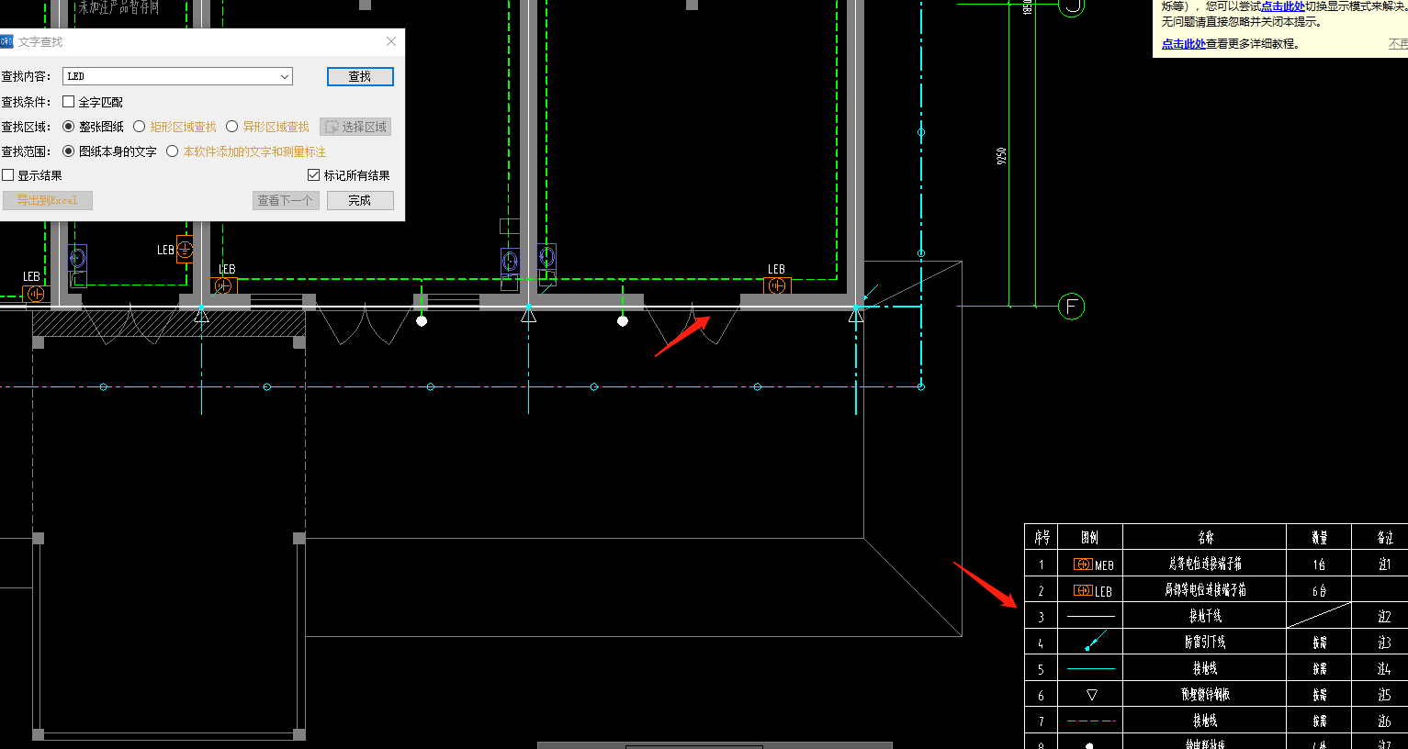Click the 注4 remark cell
The image size is (1408, 749).
1384,669
